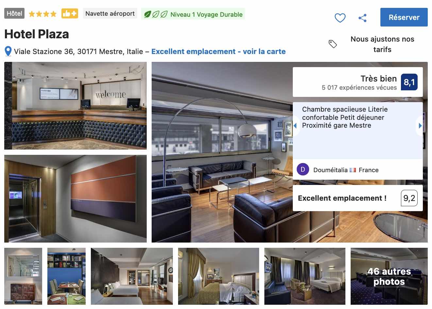Click the Douméitalia reviewer avatar
Viewport: 432px width, 309px height.
[x=303, y=170]
